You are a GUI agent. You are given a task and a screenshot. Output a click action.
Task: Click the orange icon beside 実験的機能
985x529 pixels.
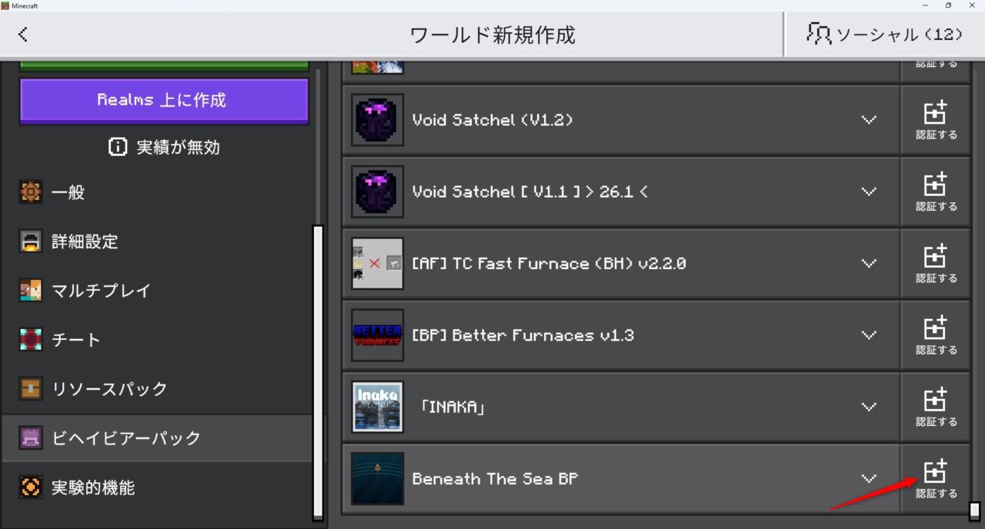click(x=31, y=487)
